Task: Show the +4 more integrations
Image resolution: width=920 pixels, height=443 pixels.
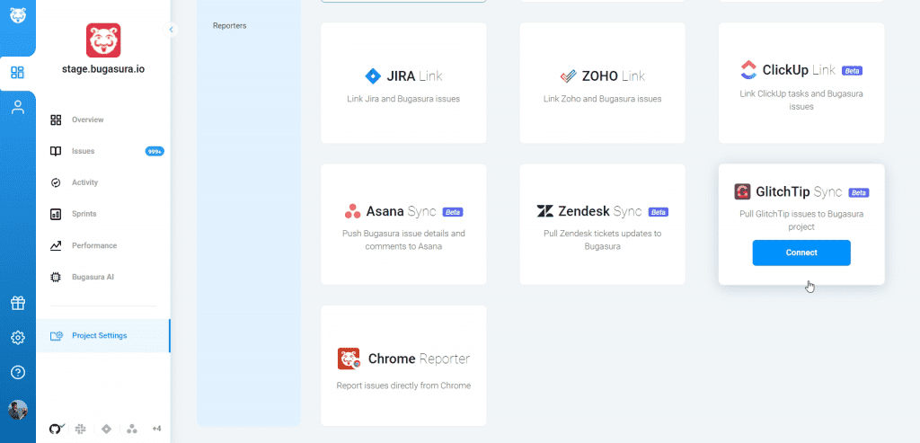Action: tap(156, 429)
